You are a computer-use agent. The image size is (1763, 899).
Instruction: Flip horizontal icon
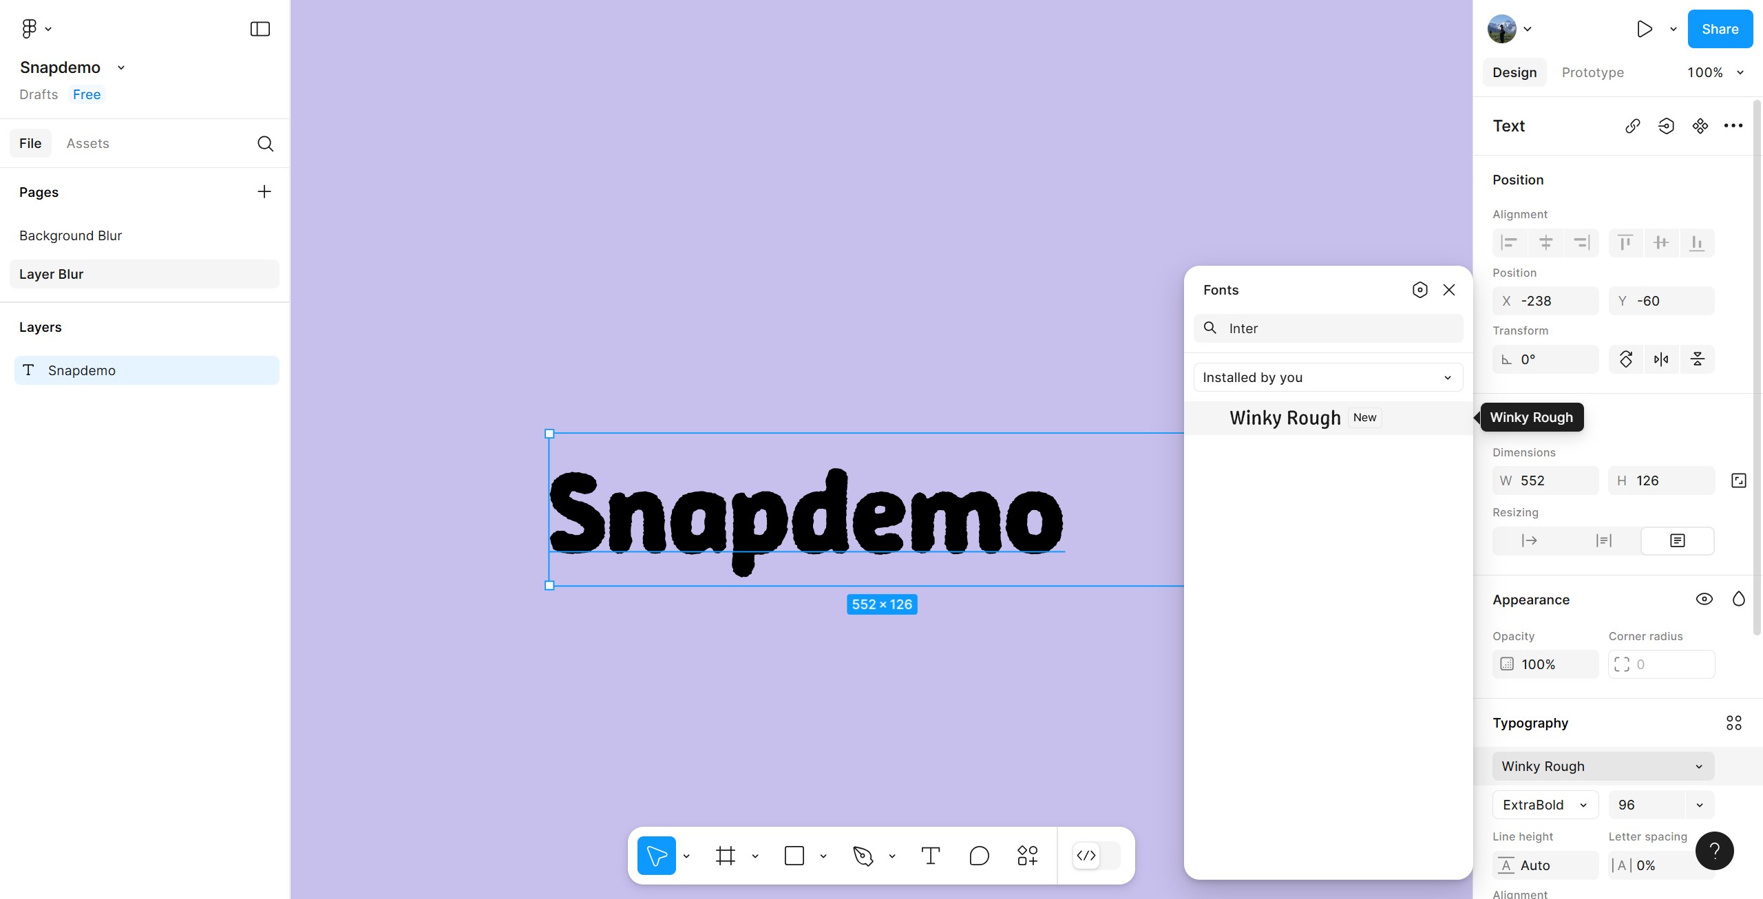1661,359
